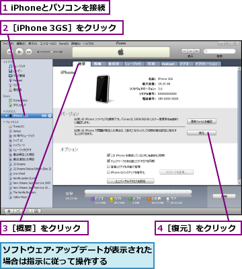Select Podcast in the library sidebar

(x=15, y=81)
